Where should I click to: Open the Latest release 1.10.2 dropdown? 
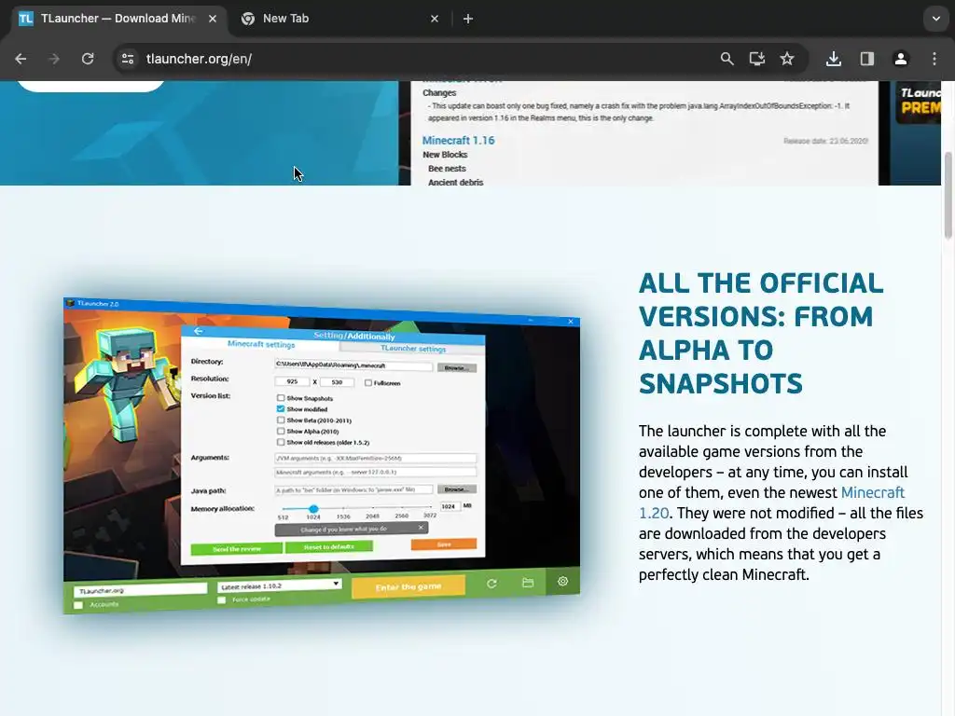(279, 585)
